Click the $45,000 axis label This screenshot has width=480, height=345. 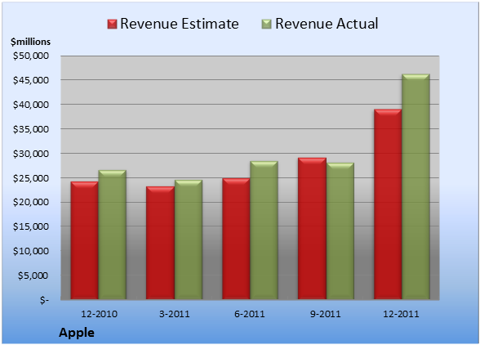(x=31, y=80)
